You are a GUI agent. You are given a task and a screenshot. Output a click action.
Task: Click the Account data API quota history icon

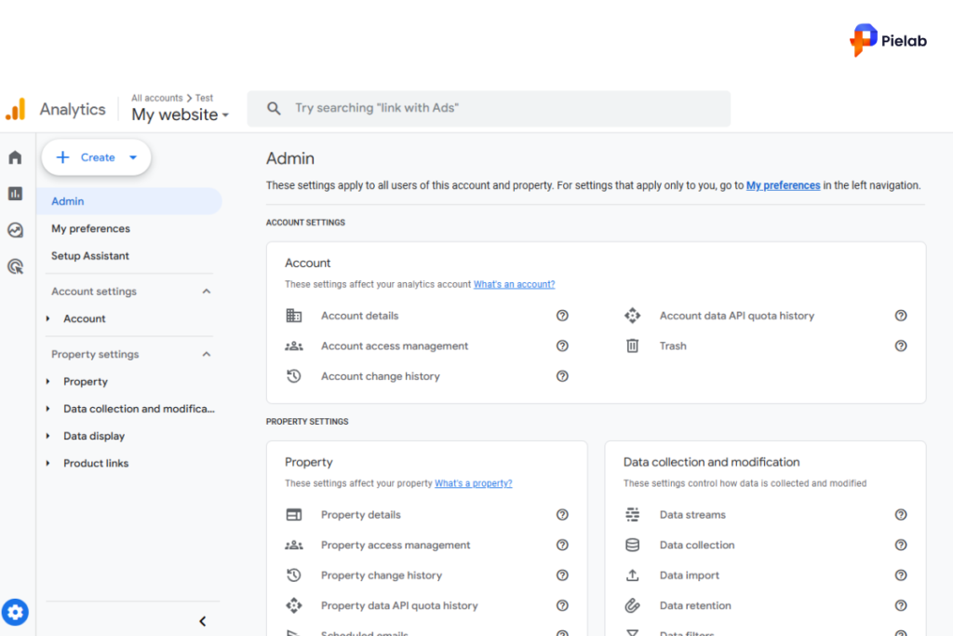pyautogui.click(x=632, y=316)
